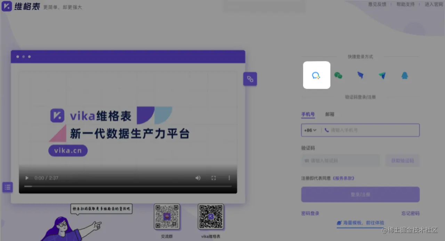
Task: Click the 获取验证码 button
Action: tap(402, 161)
